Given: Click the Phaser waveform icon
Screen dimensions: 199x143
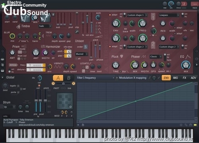Looking at the screenshot, I should (x=144, y=57).
